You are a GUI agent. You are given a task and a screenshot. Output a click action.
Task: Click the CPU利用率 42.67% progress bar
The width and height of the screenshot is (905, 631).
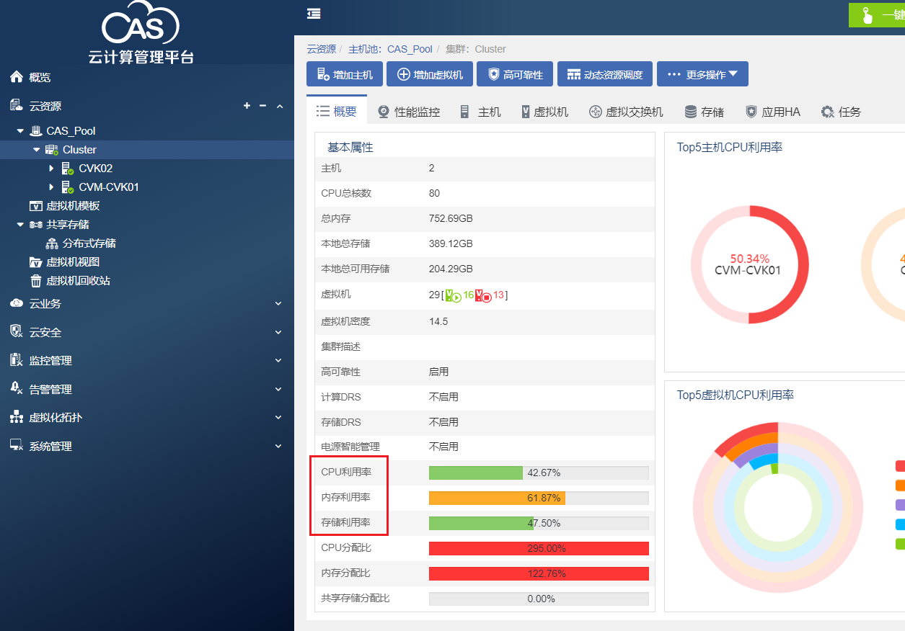coord(539,473)
